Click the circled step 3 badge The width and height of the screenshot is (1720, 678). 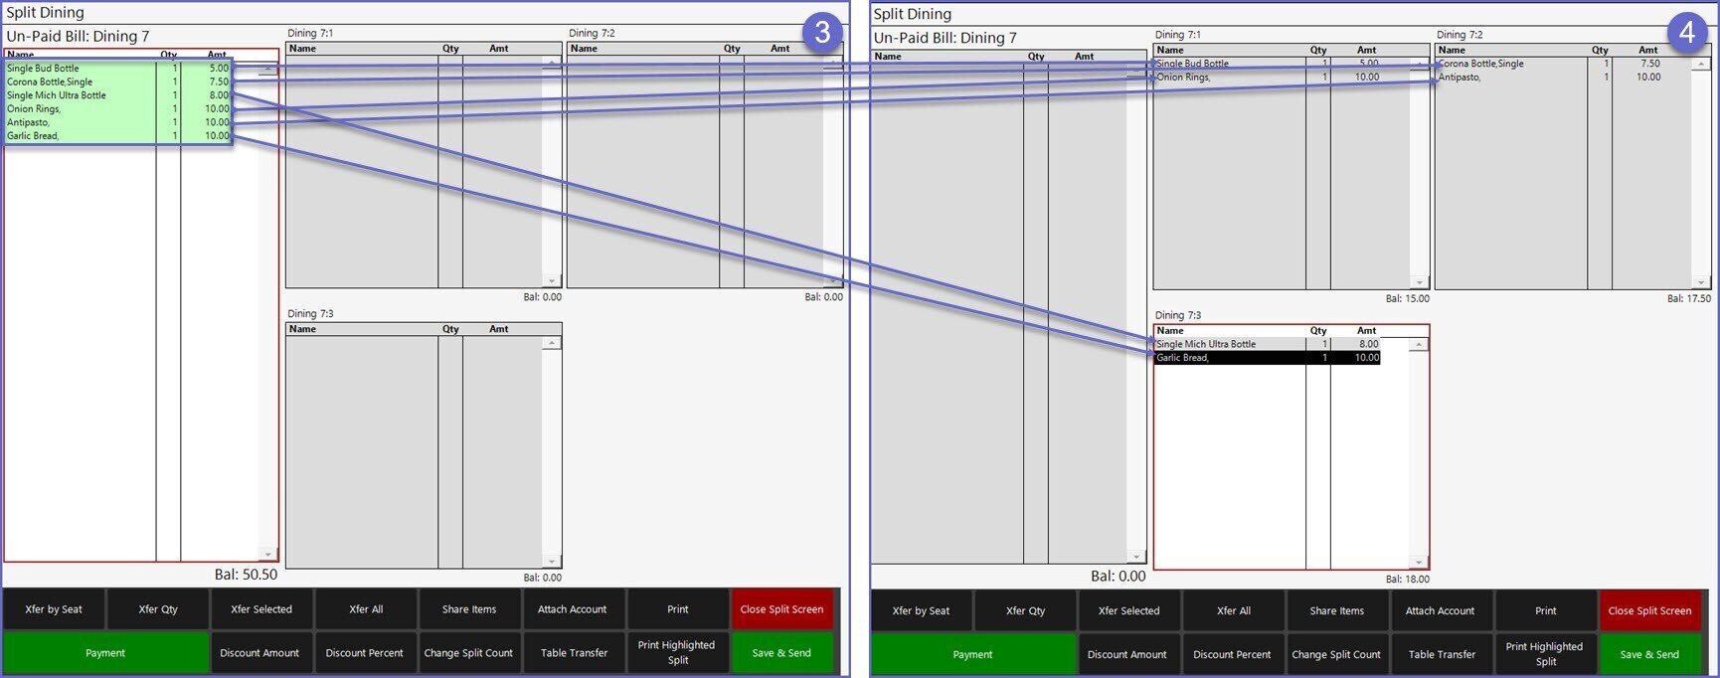[821, 33]
